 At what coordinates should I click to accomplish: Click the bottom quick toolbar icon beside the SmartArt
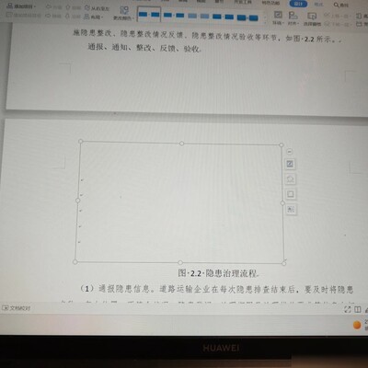[x=291, y=210]
